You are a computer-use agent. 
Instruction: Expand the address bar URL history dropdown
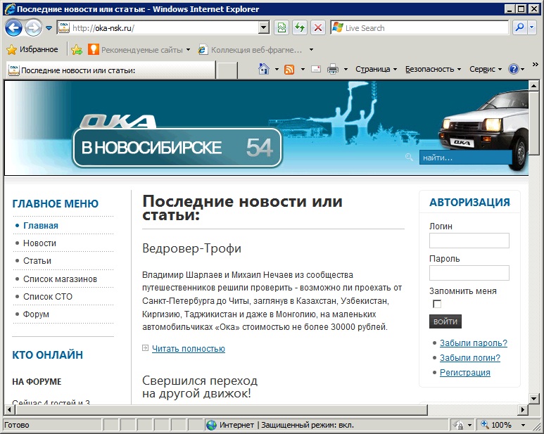click(x=264, y=27)
